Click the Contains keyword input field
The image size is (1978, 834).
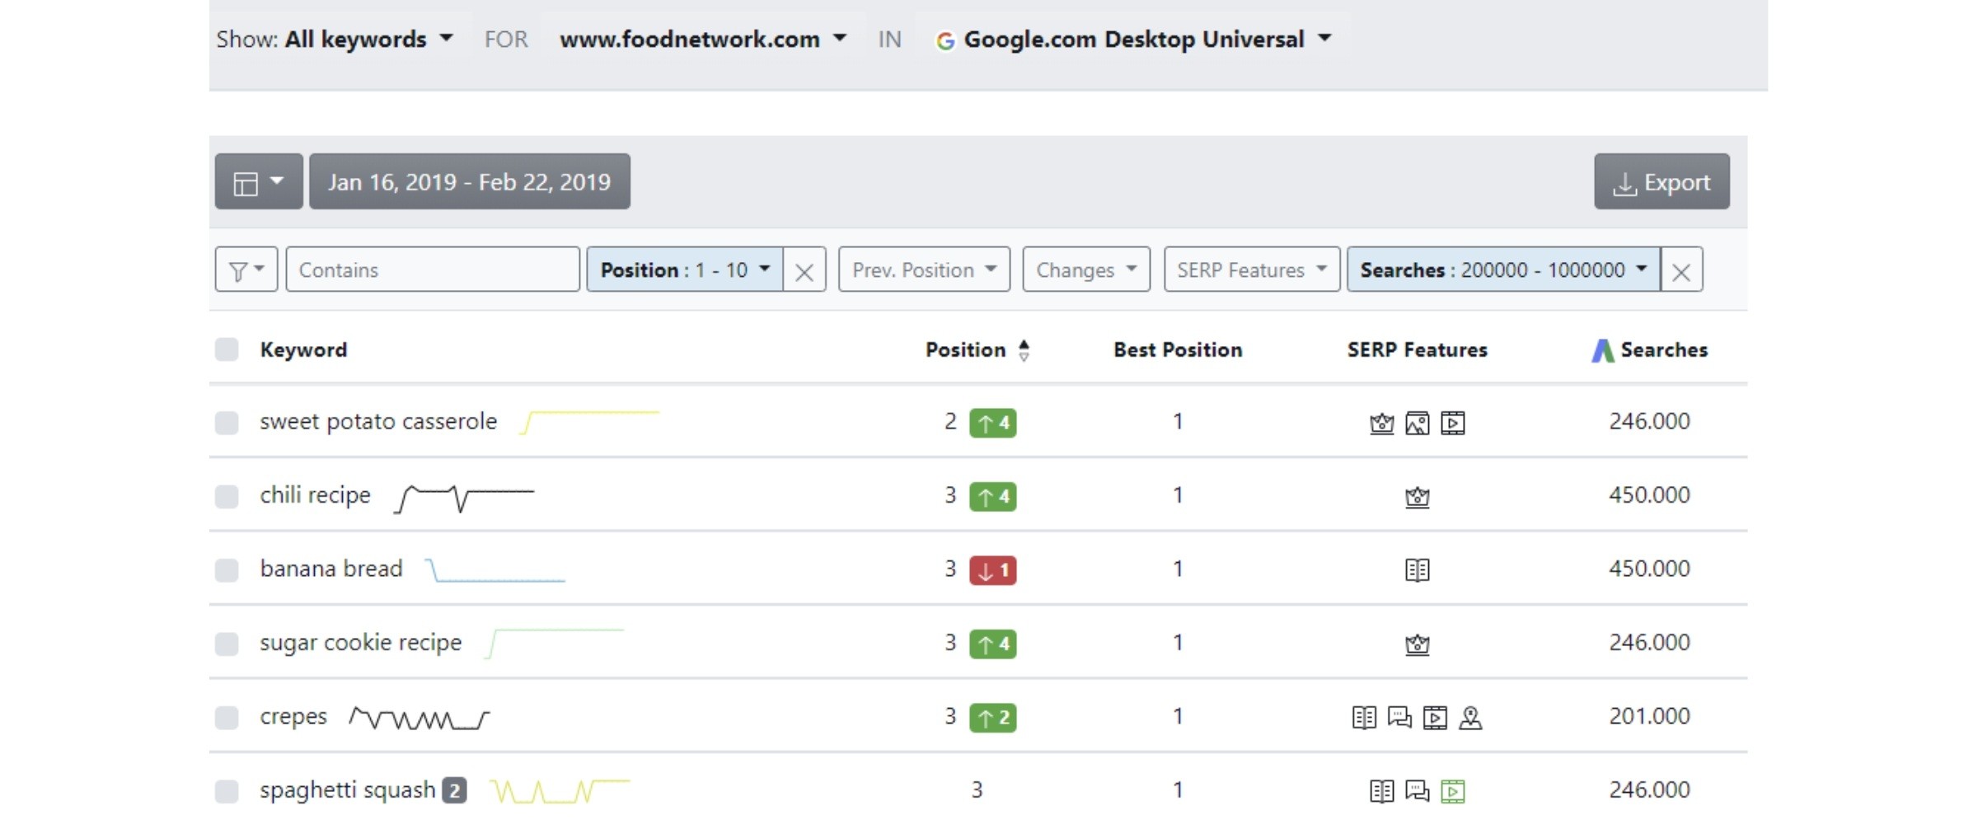click(433, 269)
